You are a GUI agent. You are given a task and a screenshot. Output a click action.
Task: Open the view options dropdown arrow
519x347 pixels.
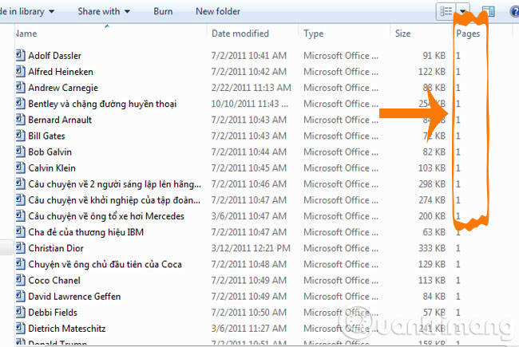(463, 12)
